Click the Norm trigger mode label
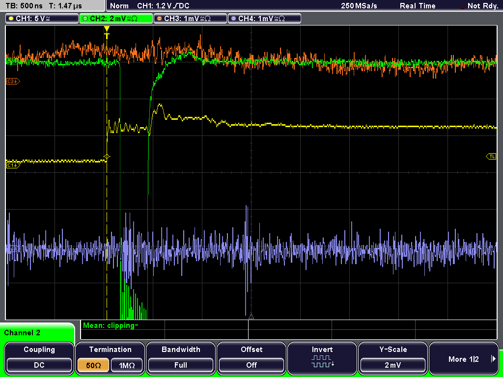 click(119, 6)
